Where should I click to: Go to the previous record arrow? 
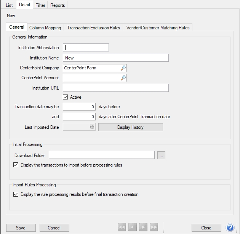click(x=133, y=228)
